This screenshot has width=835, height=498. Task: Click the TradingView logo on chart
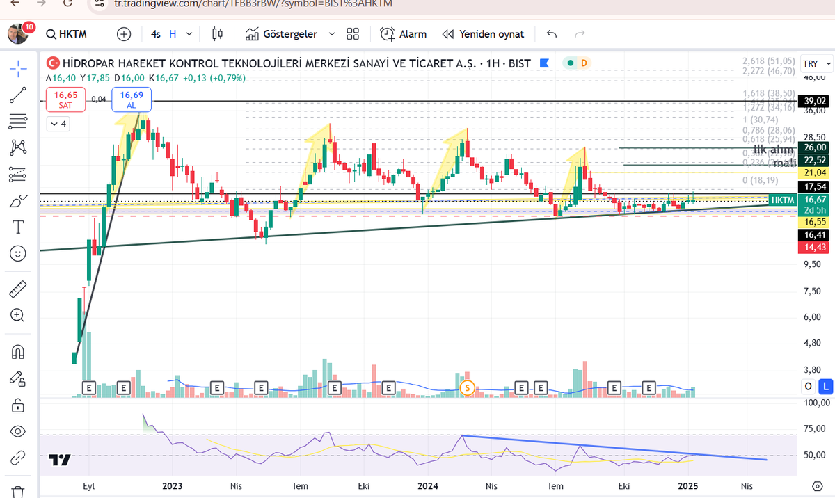[60, 460]
